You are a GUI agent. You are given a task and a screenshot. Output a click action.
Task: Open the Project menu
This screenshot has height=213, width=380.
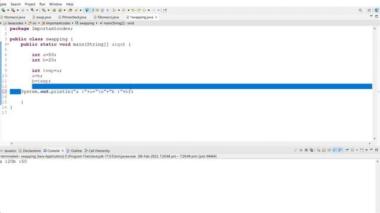point(30,4)
